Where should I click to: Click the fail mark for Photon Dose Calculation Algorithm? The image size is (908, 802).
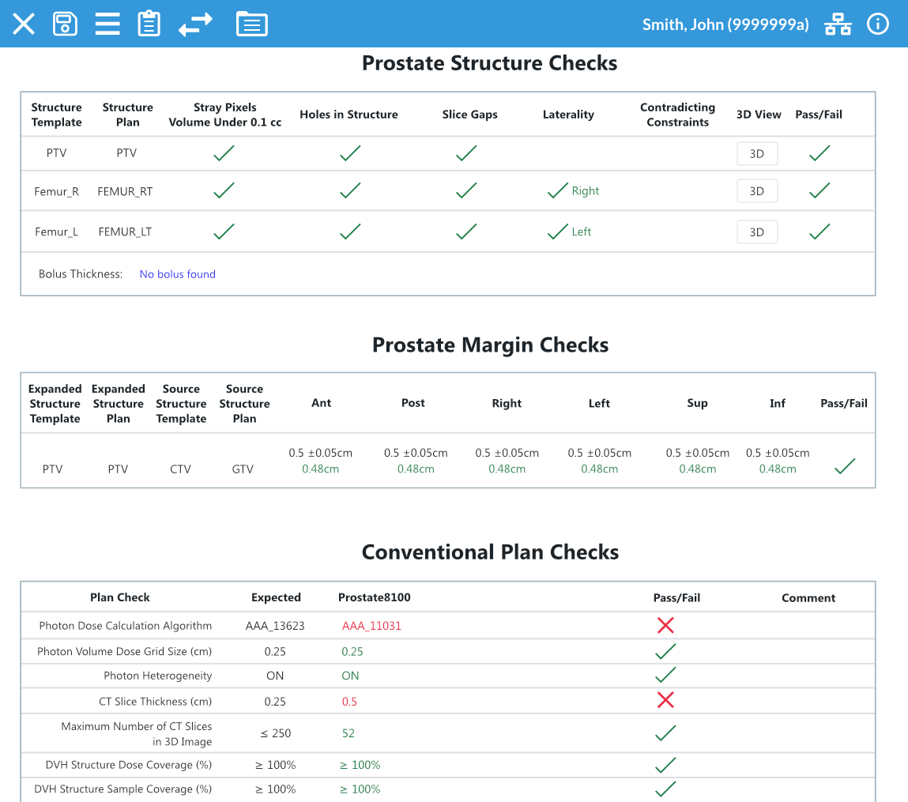pyautogui.click(x=665, y=625)
